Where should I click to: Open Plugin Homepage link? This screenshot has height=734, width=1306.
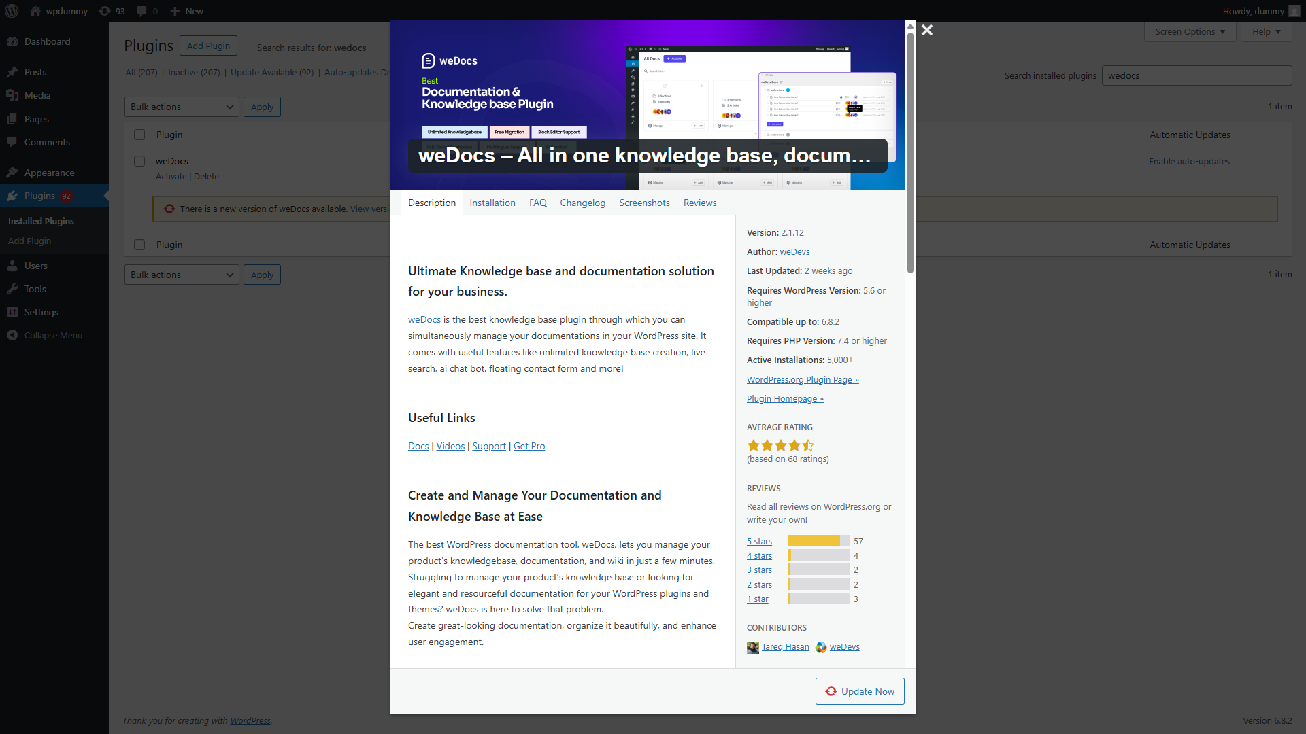[785, 398]
